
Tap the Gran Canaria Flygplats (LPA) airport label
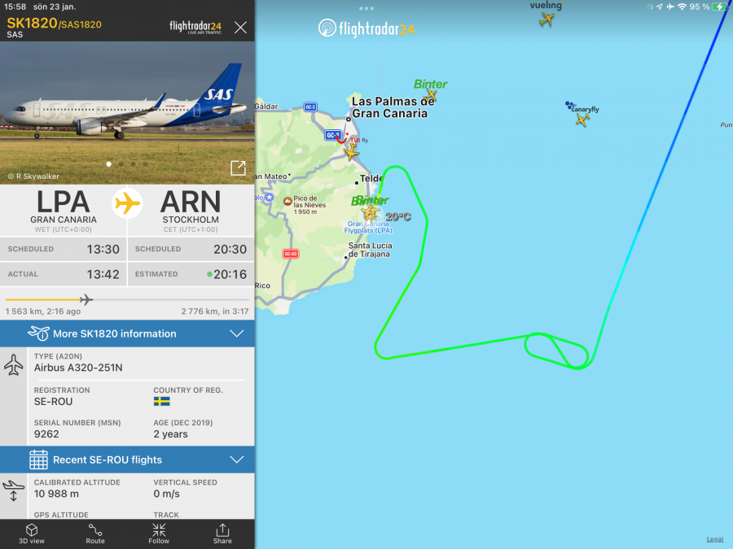[x=368, y=227]
